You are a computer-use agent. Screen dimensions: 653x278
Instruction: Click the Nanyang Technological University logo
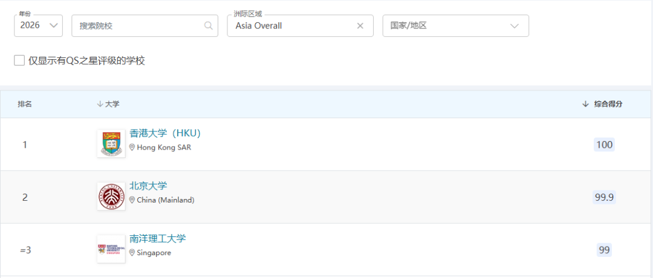(x=111, y=249)
